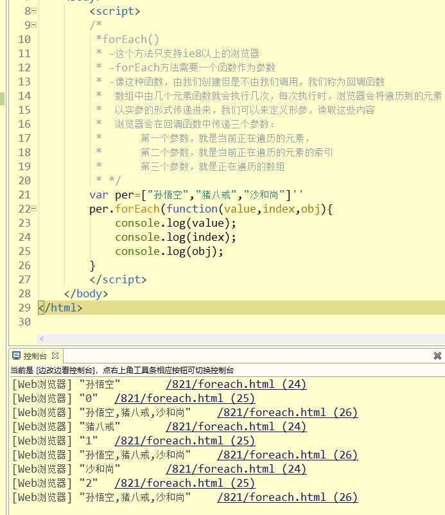445x515 pixels.
Task: Click line number 21 in the gutter
Action: (x=24, y=195)
